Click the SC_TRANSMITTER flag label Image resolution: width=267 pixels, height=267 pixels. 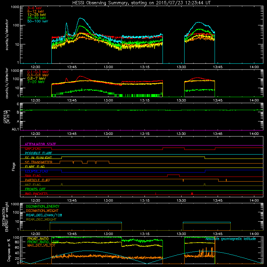(x=39, y=162)
